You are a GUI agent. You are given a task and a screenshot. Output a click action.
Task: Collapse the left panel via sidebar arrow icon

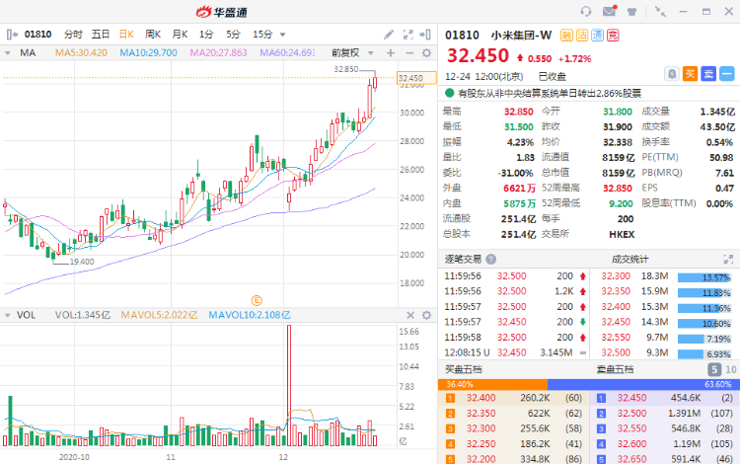pos(12,35)
